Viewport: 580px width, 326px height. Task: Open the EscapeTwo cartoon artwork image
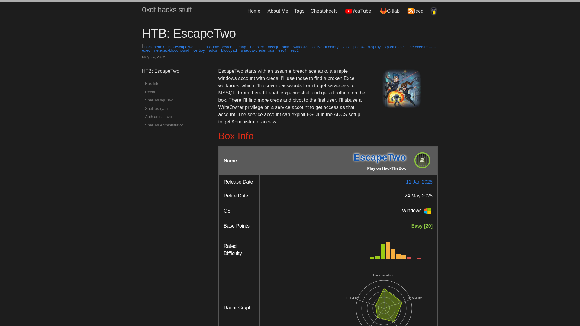402,89
